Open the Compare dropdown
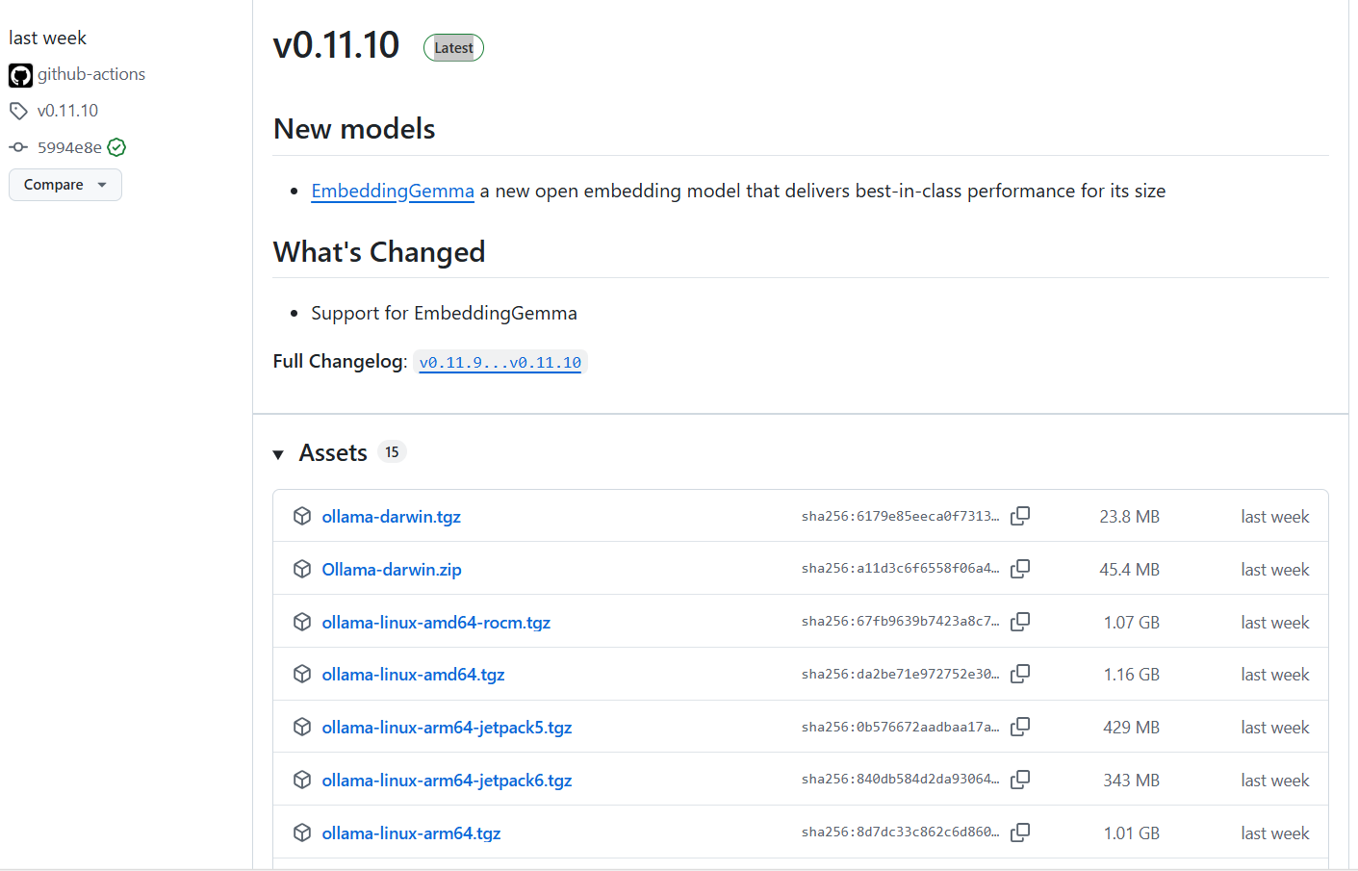 tap(65, 185)
